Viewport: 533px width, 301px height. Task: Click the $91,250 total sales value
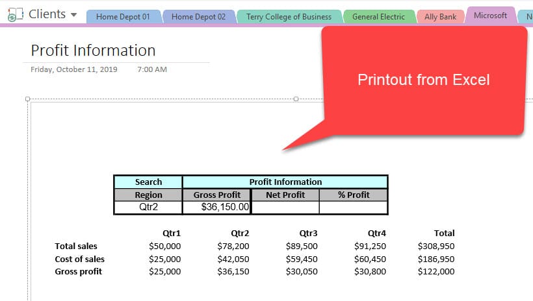point(370,246)
